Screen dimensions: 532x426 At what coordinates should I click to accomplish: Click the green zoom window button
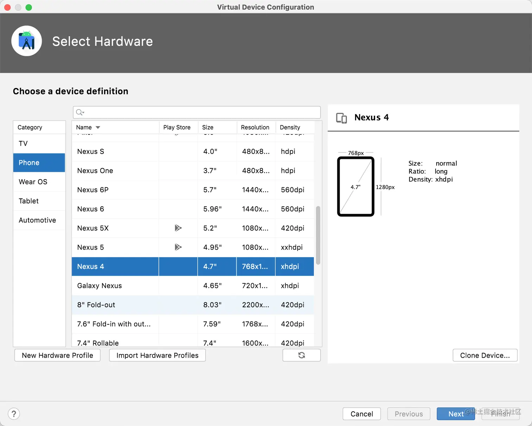coord(29,7)
